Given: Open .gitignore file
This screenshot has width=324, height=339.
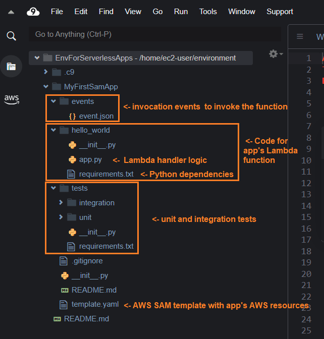Looking at the screenshot, I should point(87,261).
